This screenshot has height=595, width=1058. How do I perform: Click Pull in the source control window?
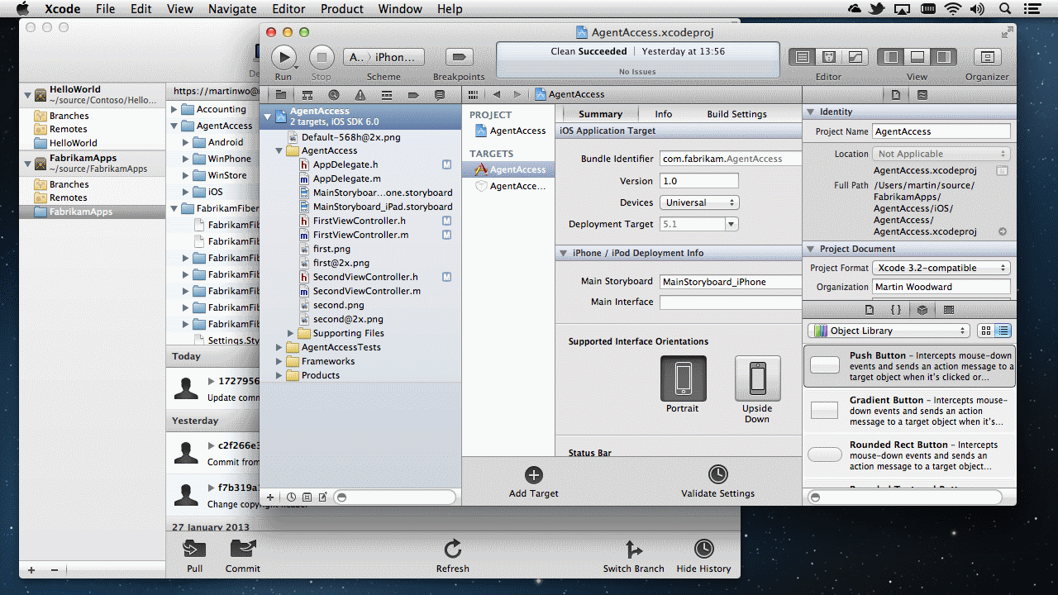click(x=195, y=555)
